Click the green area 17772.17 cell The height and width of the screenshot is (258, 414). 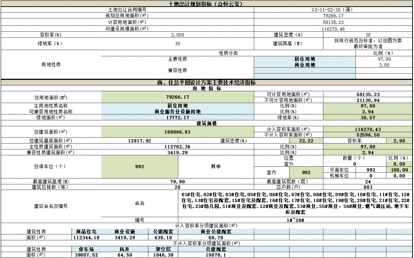point(178,117)
